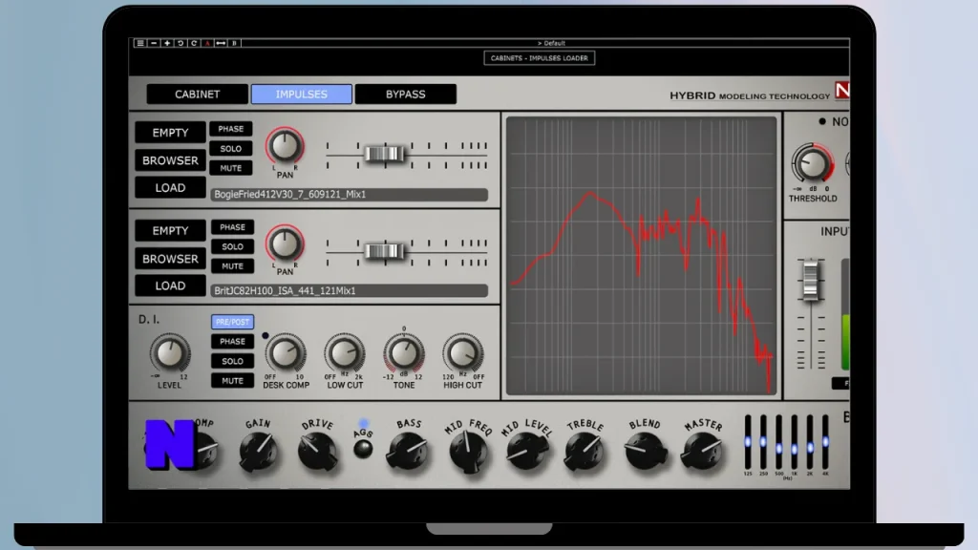Toggle the D.I. PRE/POST button
The width and height of the screenshot is (978, 550).
pyautogui.click(x=232, y=322)
